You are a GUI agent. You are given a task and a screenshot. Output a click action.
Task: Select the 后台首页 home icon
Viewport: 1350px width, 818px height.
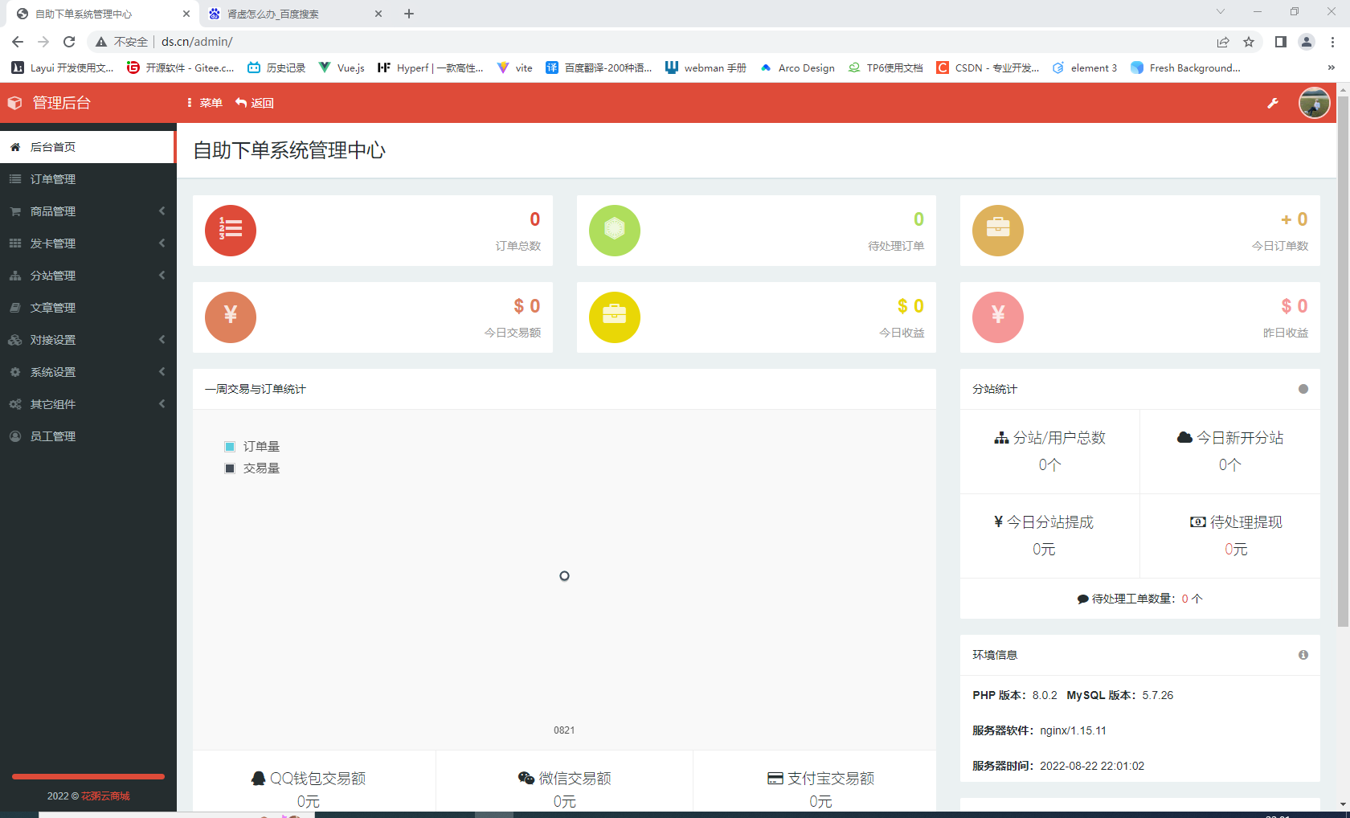click(14, 147)
